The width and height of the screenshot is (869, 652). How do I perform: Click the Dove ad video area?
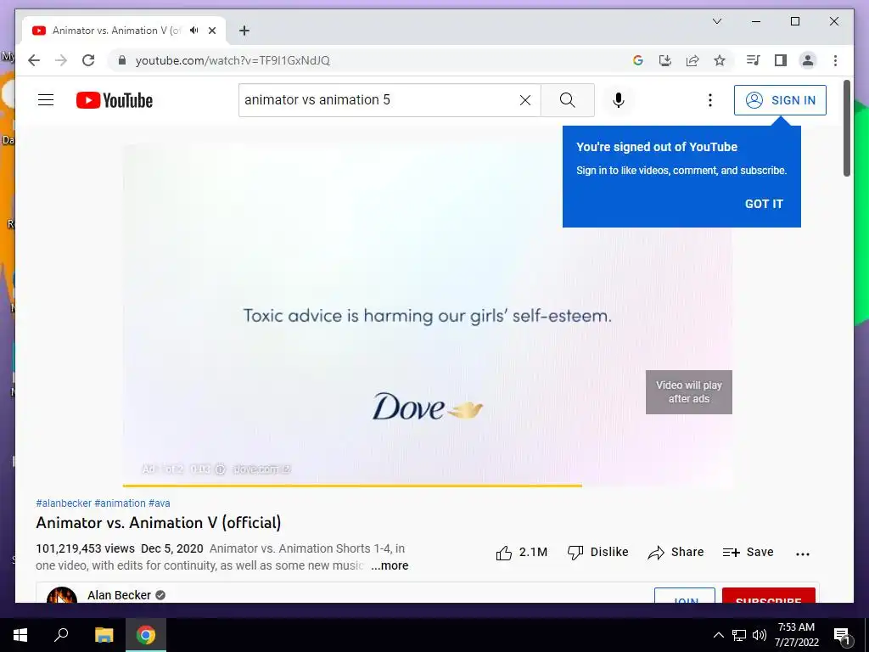pos(428,315)
